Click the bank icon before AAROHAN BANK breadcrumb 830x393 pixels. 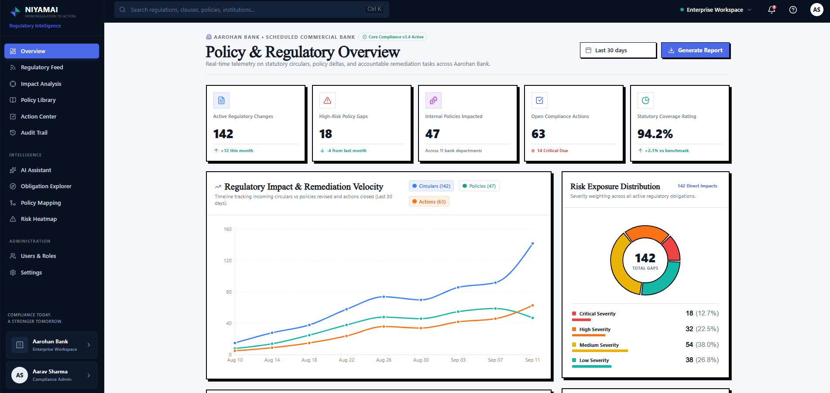coord(209,37)
